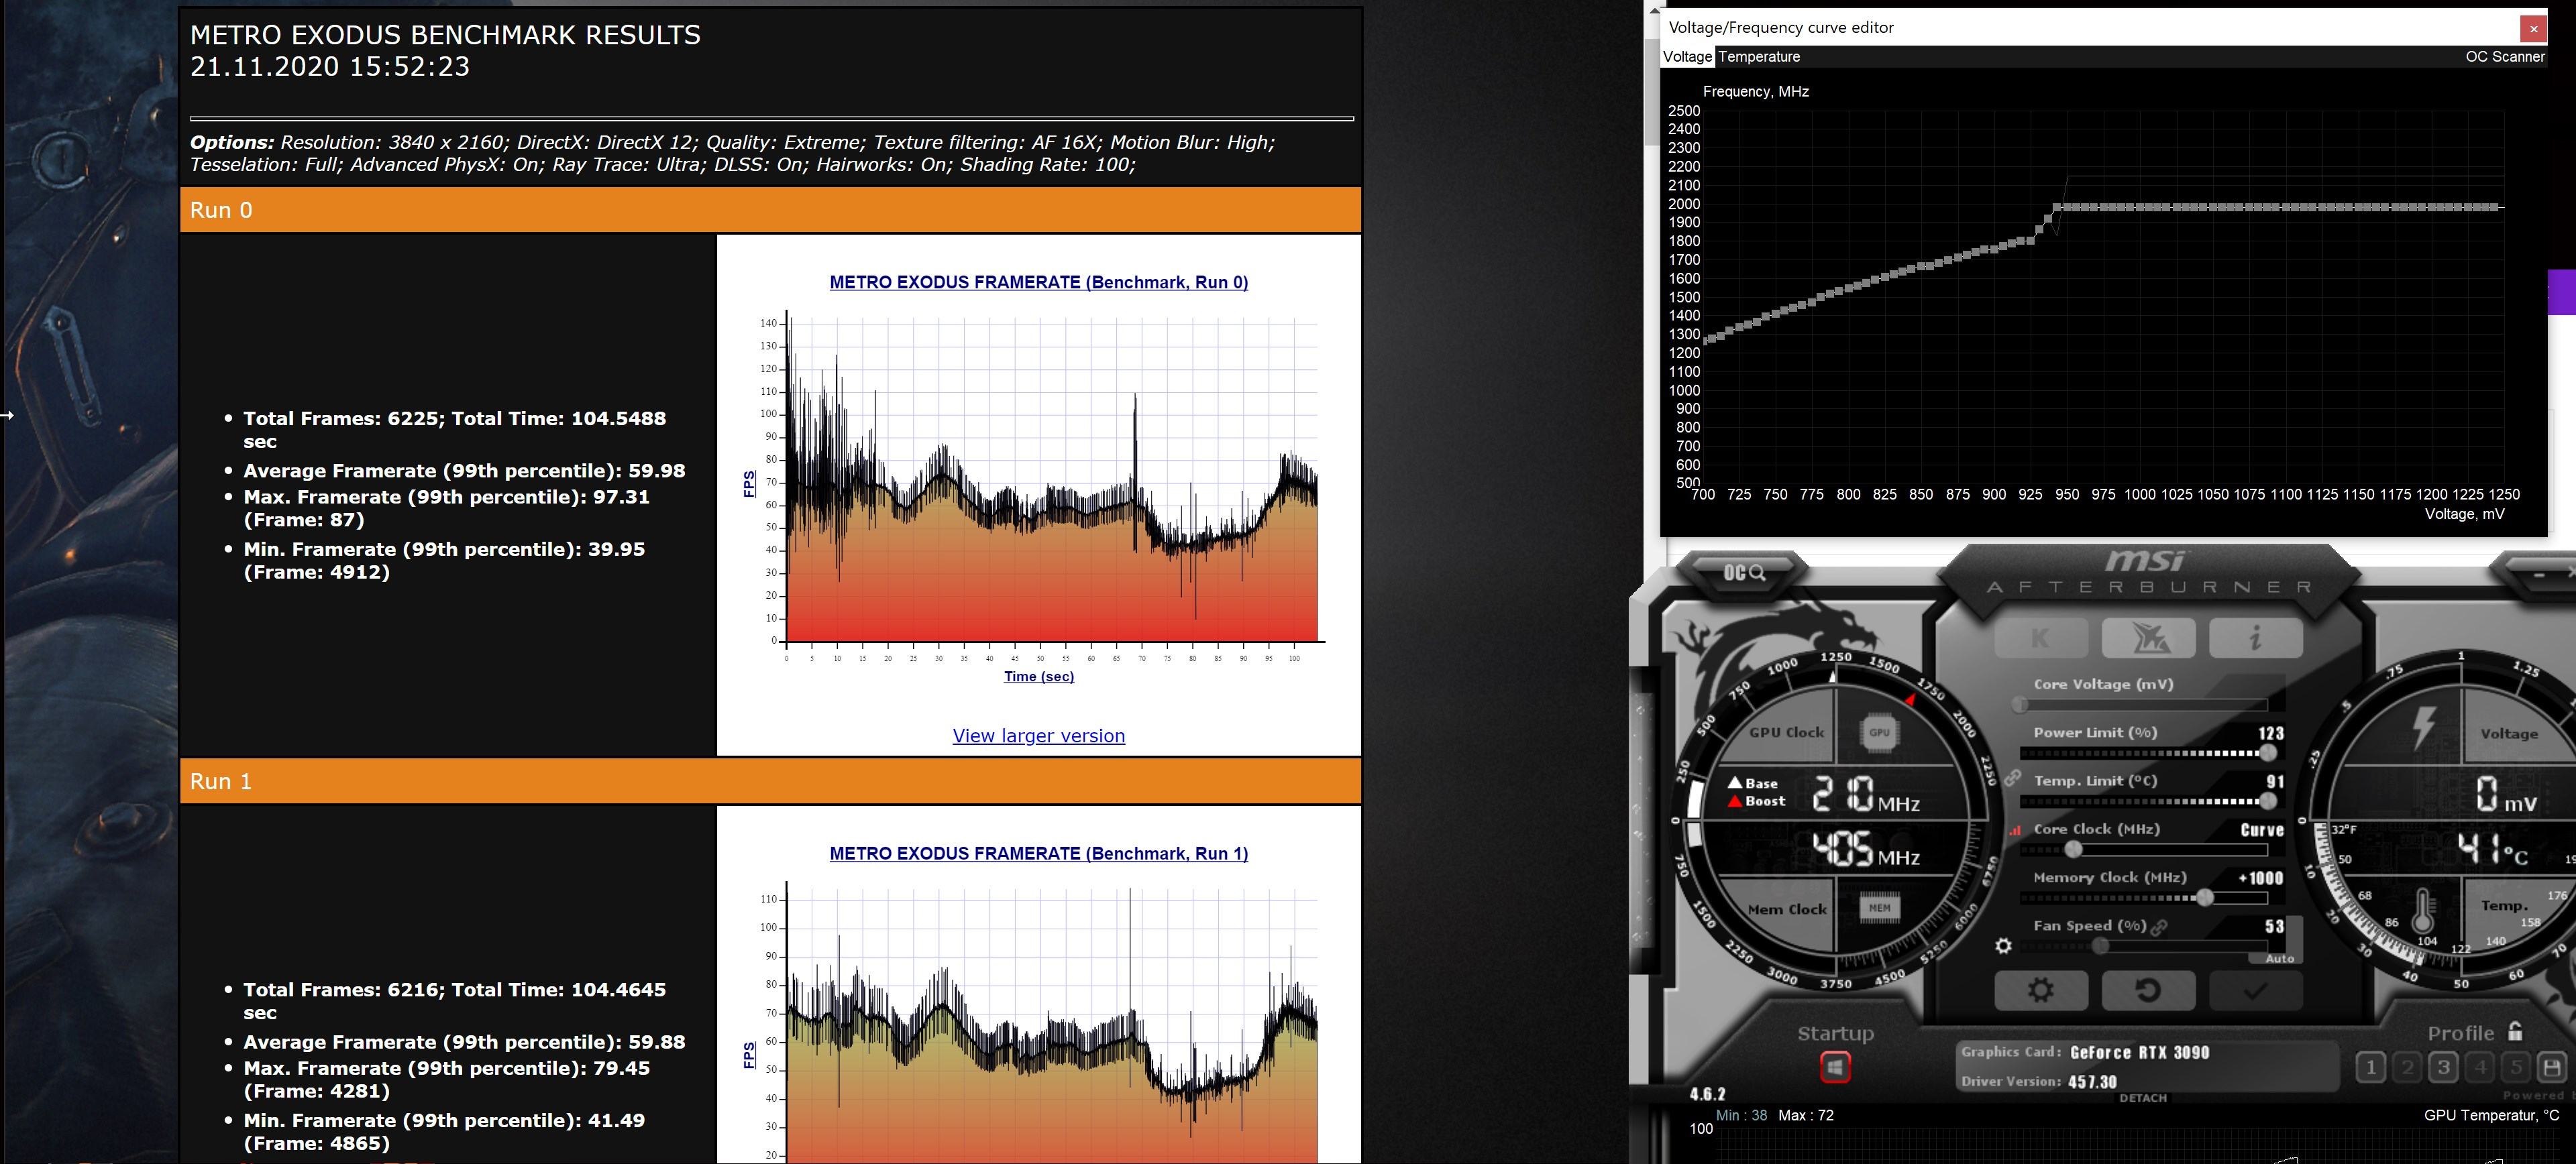Image resolution: width=2576 pixels, height=1164 pixels.
Task: Open Afterburner settings gear button
Action: point(2041,990)
